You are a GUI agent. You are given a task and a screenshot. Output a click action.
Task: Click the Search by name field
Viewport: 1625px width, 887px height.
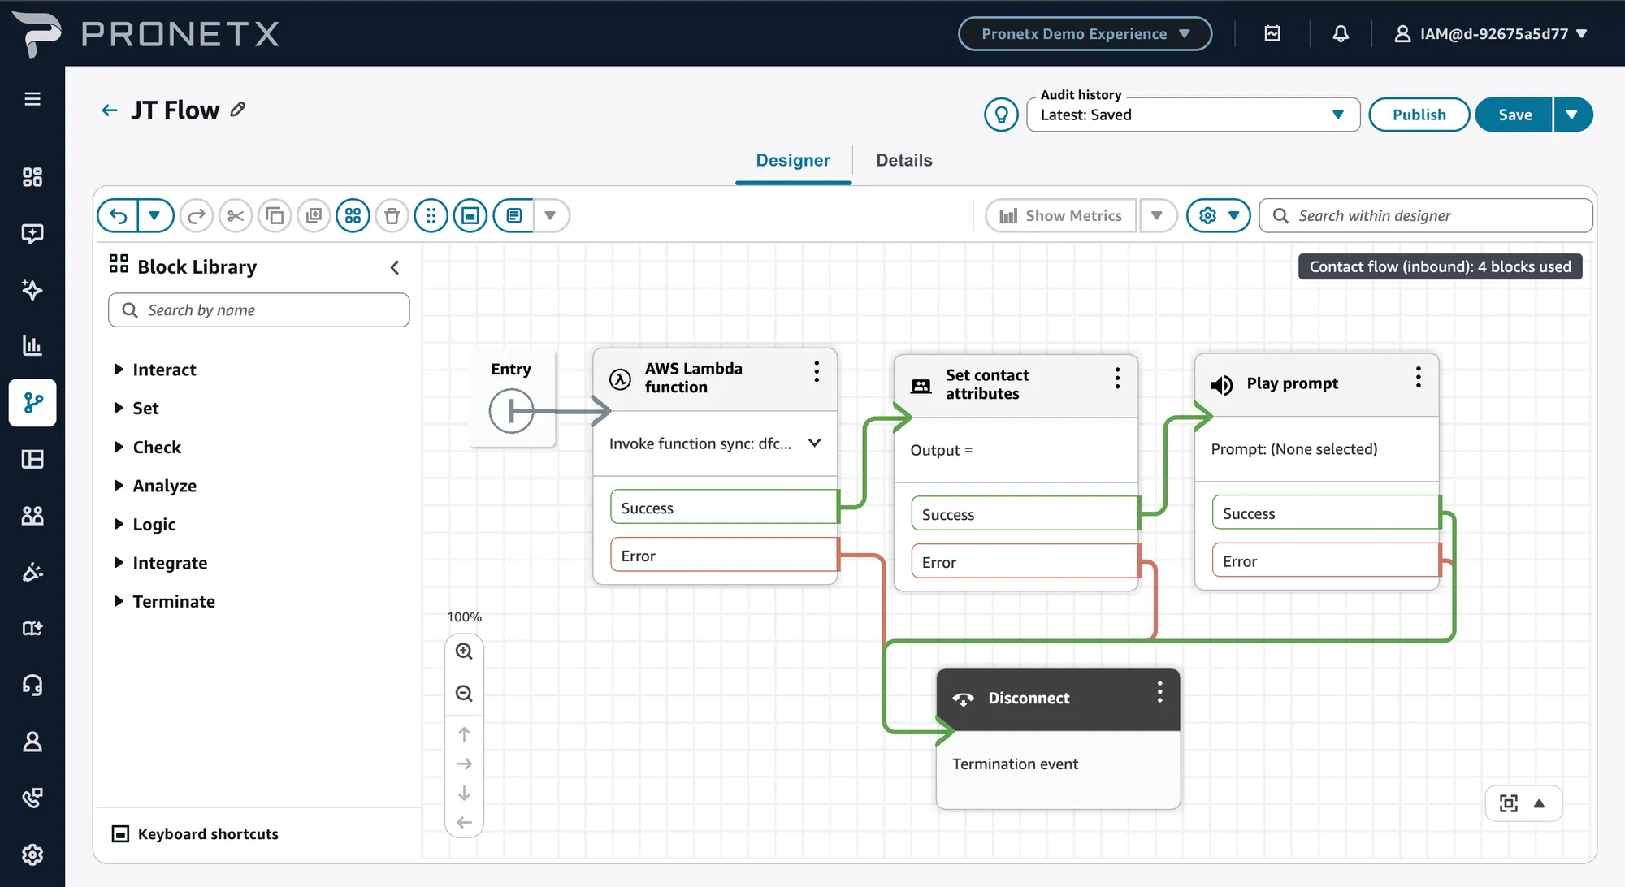point(258,310)
